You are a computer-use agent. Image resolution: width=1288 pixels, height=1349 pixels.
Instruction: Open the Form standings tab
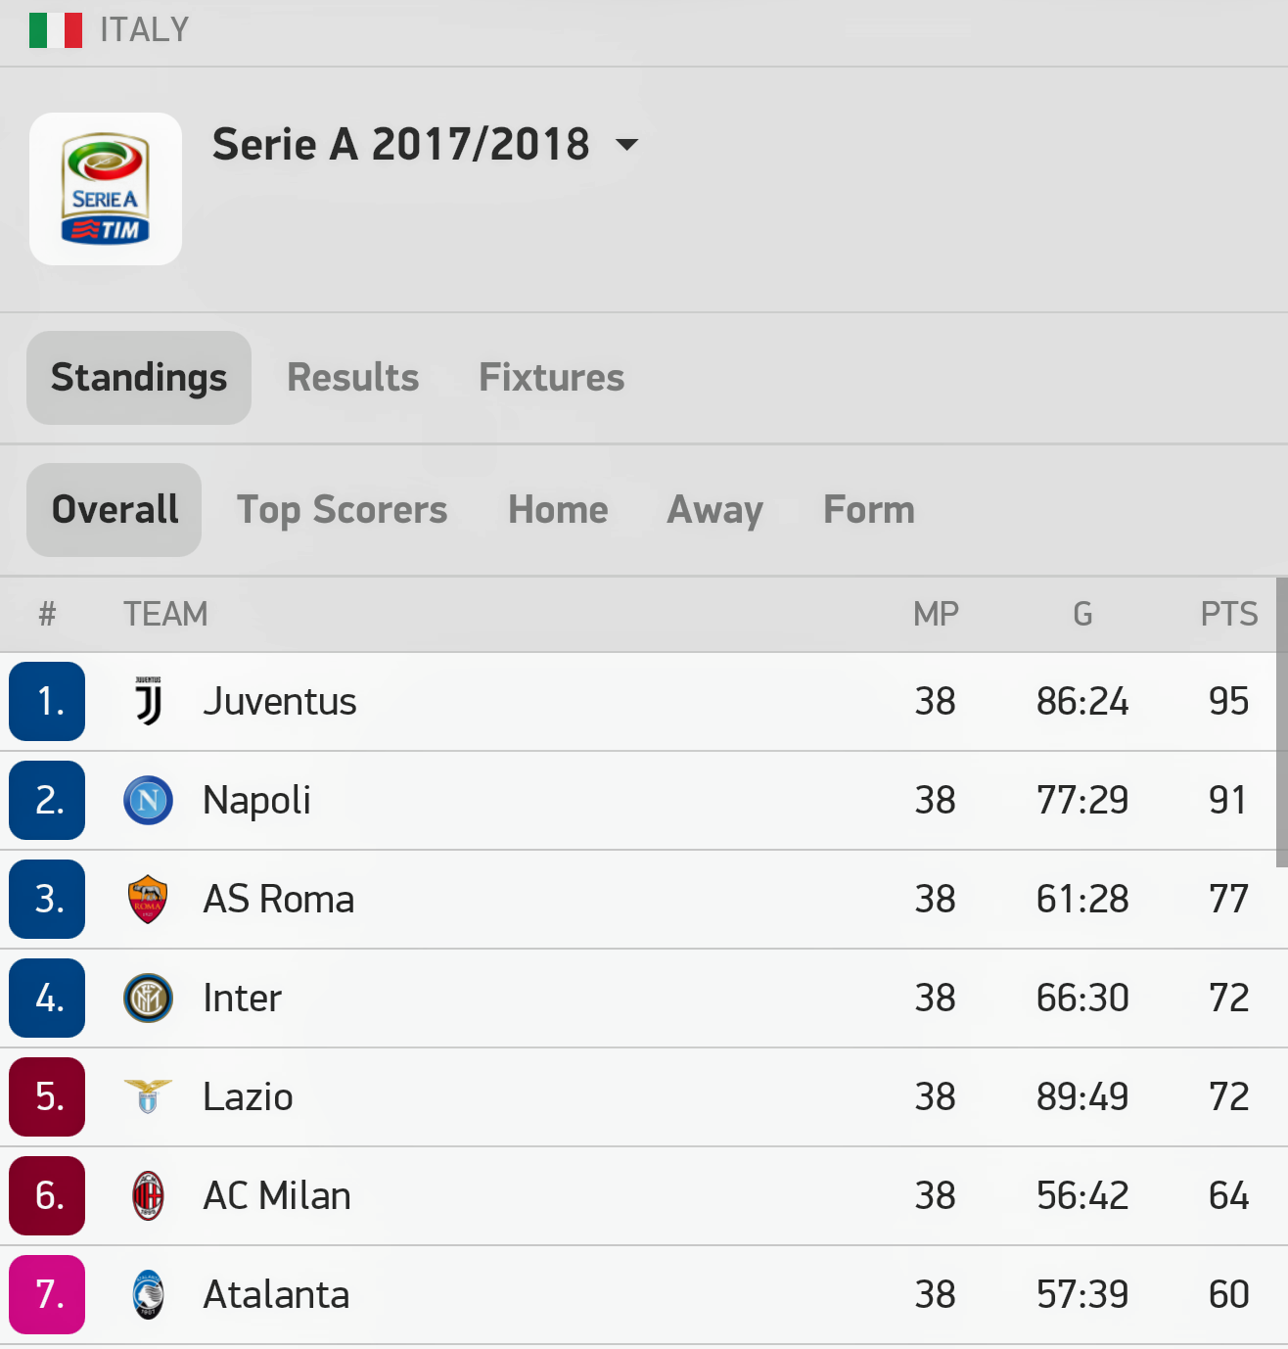click(x=869, y=510)
